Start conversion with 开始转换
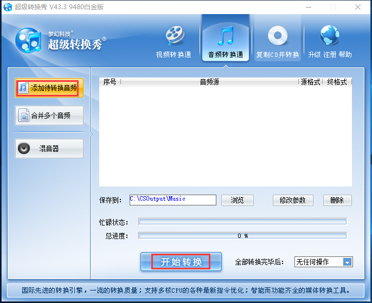 click(x=181, y=262)
